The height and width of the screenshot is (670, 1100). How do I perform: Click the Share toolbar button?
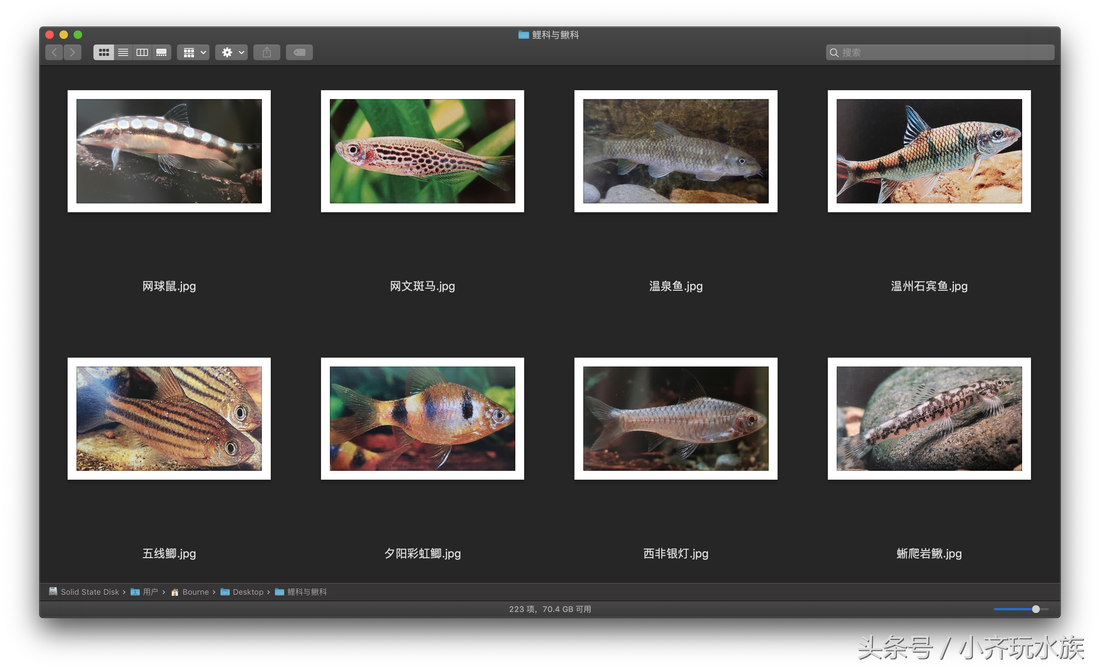(x=267, y=53)
